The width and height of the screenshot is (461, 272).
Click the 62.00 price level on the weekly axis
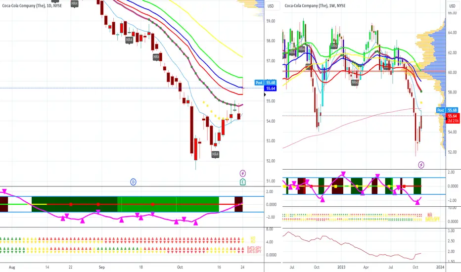[452, 52]
